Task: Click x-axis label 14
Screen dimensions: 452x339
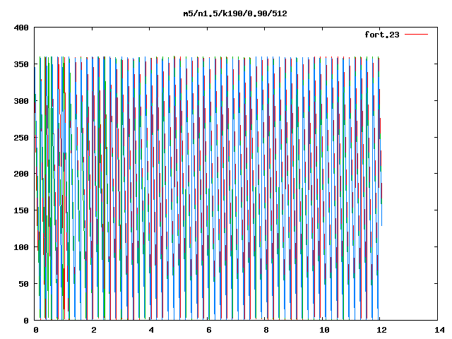Action: [x=439, y=330]
